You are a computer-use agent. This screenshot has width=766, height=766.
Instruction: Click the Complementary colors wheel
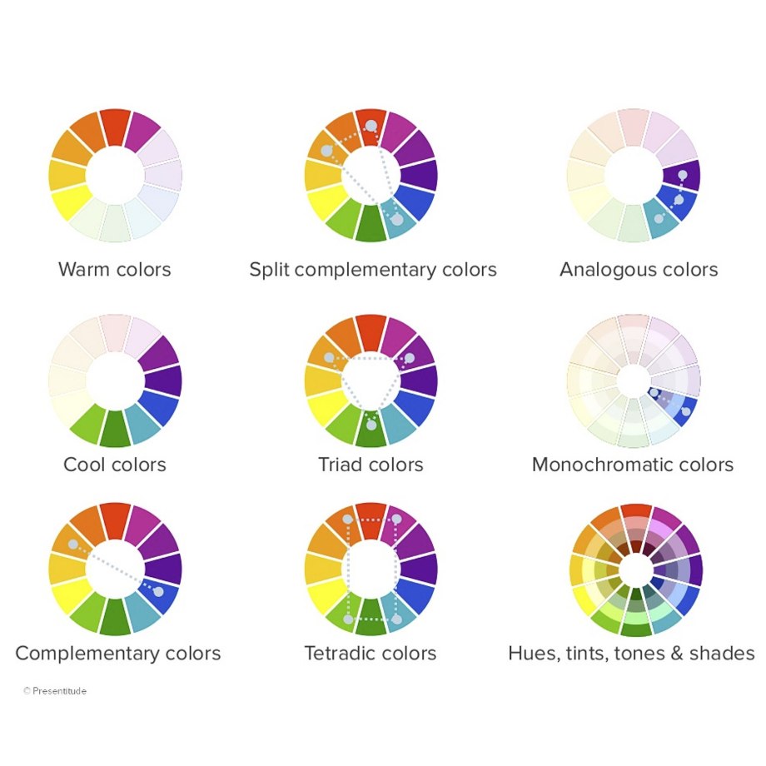(x=115, y=570)
